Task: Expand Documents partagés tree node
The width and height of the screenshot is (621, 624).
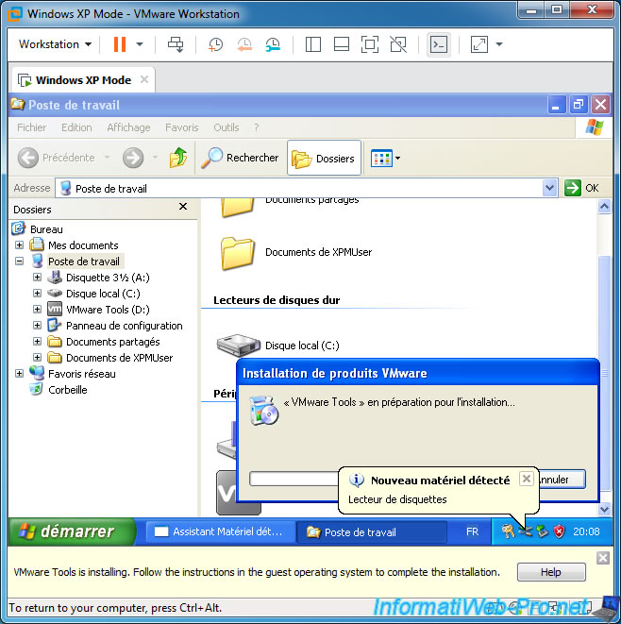Action: tap(37, 341)
